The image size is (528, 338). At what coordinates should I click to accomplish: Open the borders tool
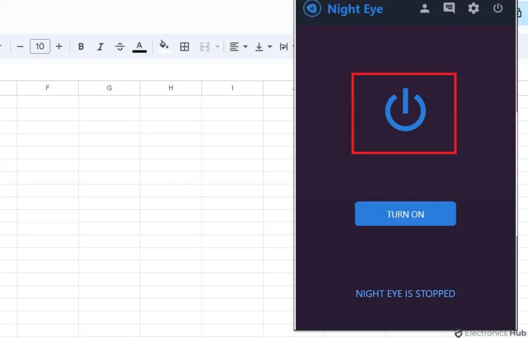point(184,46)
